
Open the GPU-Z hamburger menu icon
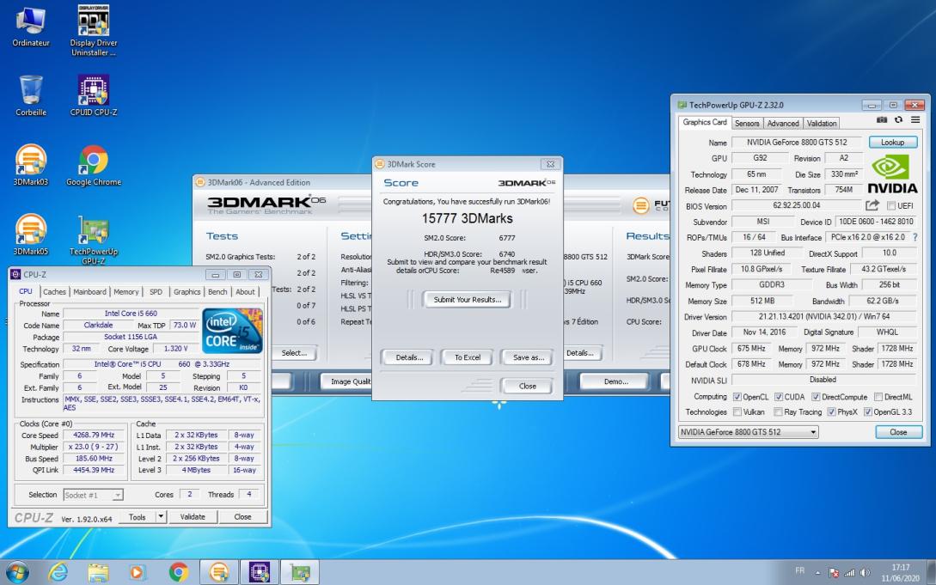coord(915,120)
